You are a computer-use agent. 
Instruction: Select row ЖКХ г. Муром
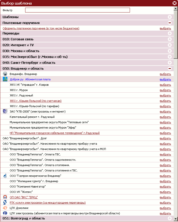coord(87,90)
